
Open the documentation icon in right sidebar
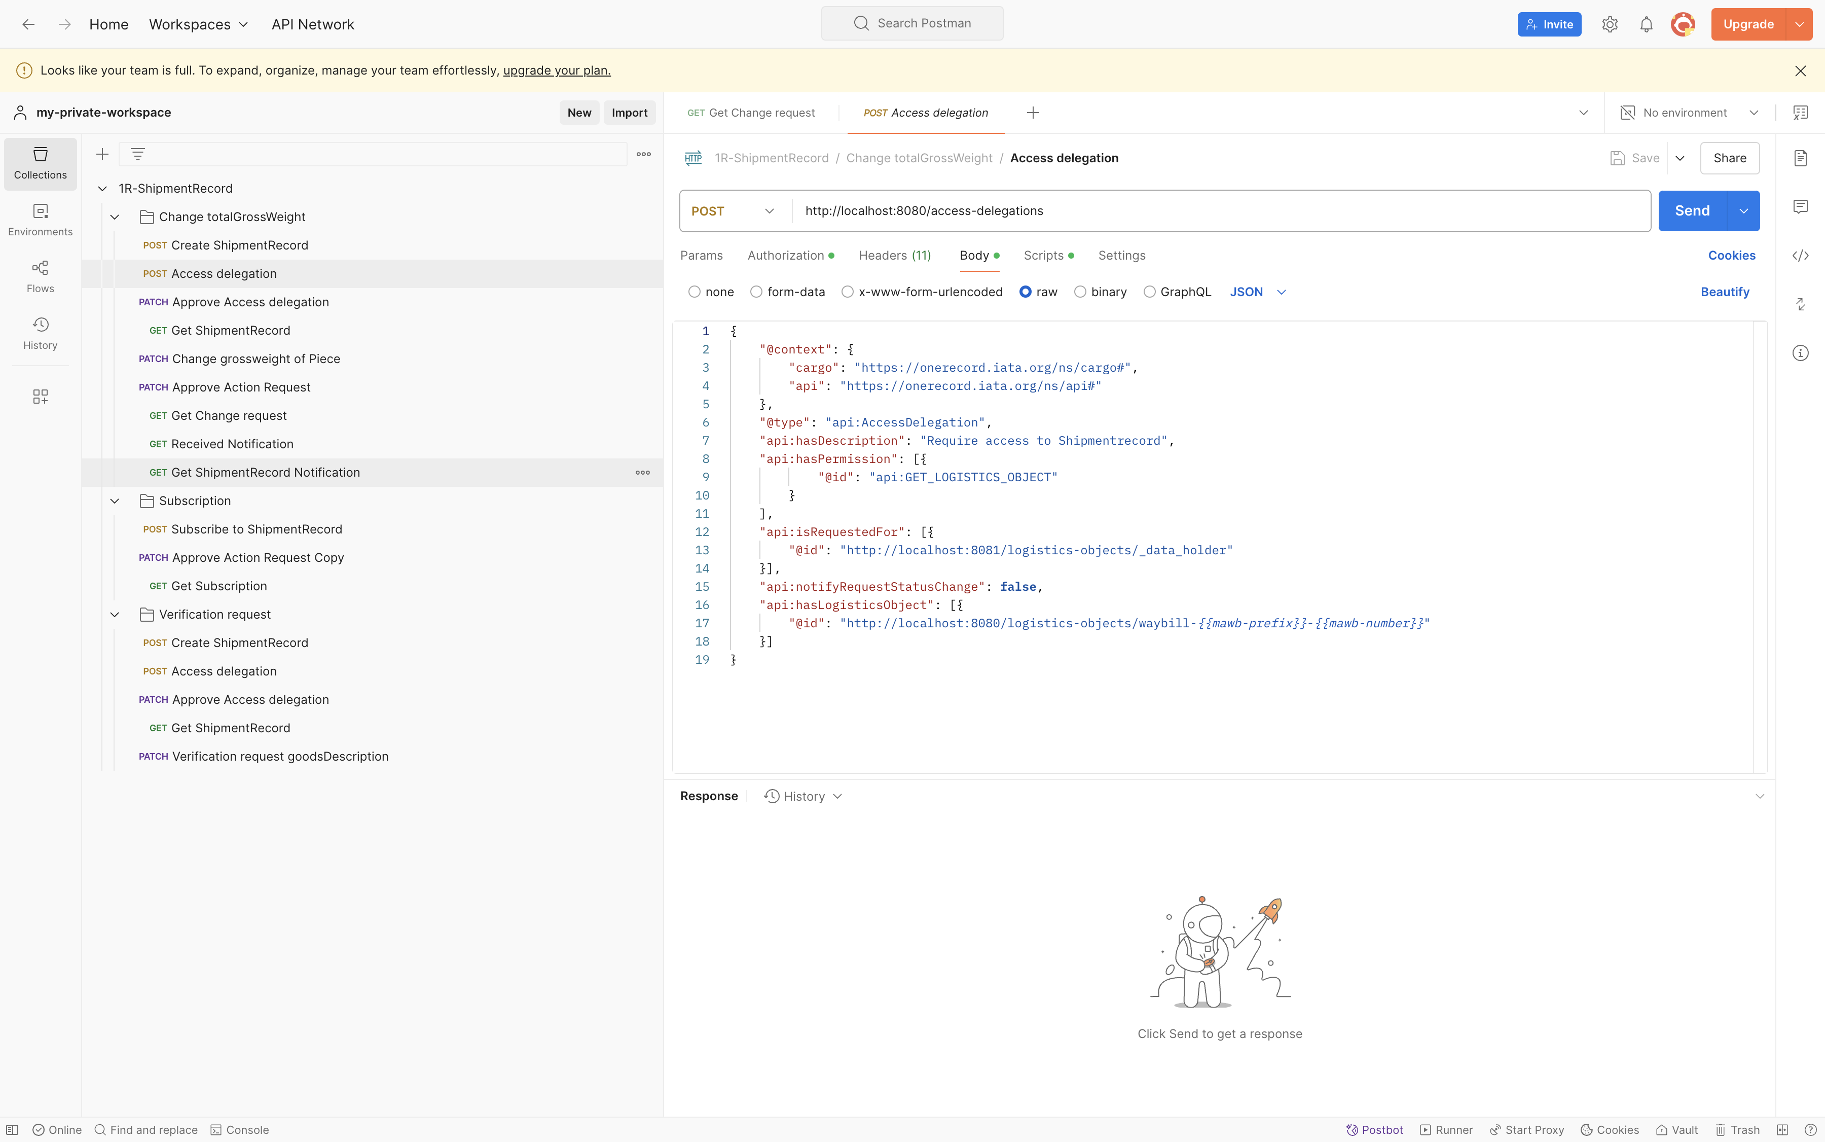1800,158
